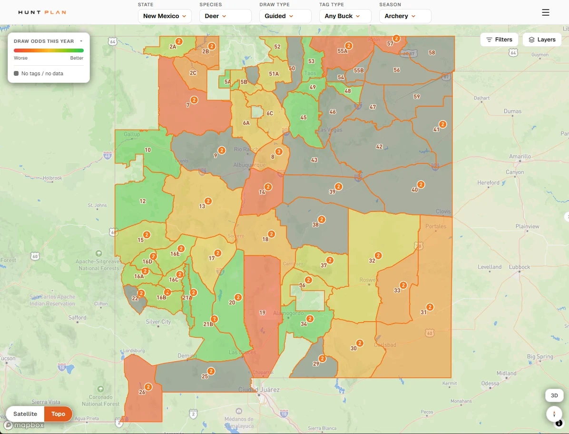Image resolution: width=569 pixels, height=434 pixels.
Task: Open the map info icon
Action: point(559,423)
